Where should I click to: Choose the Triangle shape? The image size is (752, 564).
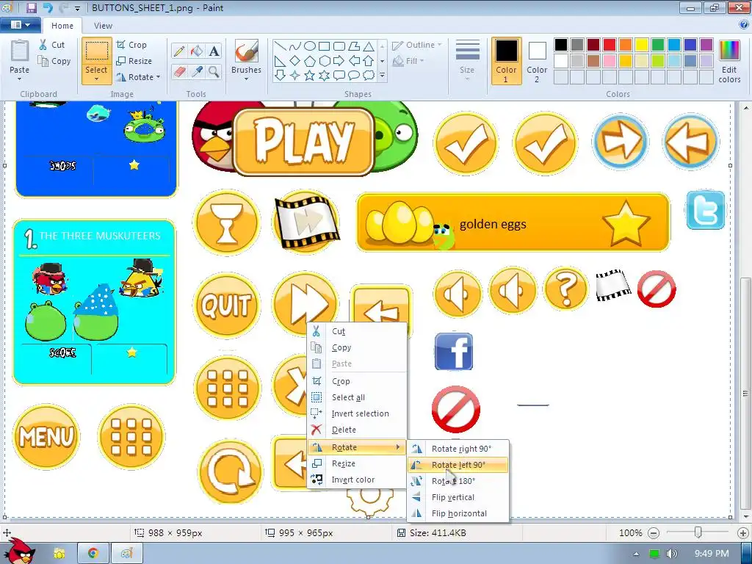[369, 46]
